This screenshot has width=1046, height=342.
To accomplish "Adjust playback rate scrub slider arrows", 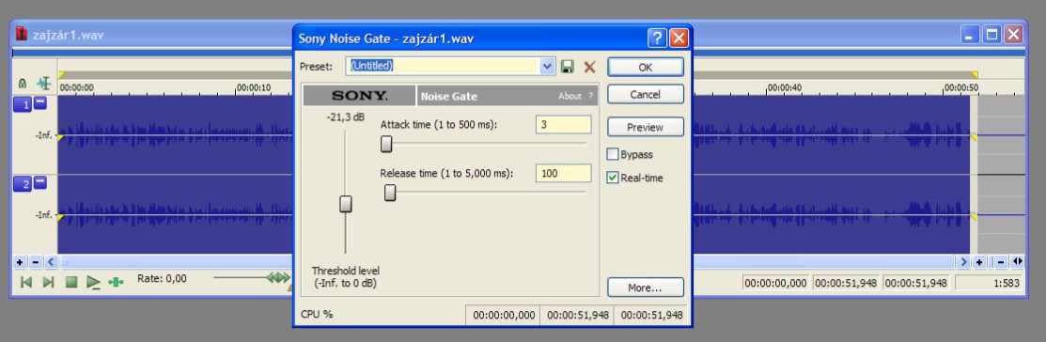I will pos(279,276).
